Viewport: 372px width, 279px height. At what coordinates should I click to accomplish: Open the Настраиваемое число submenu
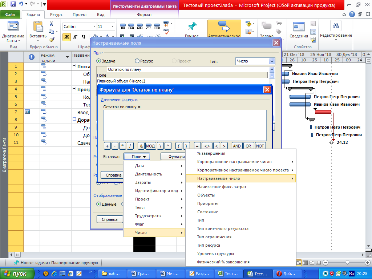click(241, 178)
